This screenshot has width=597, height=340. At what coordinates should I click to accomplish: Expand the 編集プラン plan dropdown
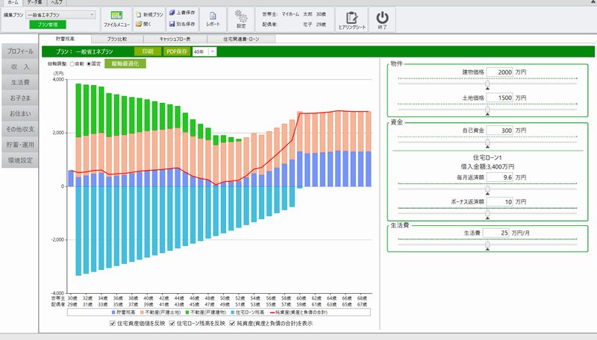tap(91, 14)
